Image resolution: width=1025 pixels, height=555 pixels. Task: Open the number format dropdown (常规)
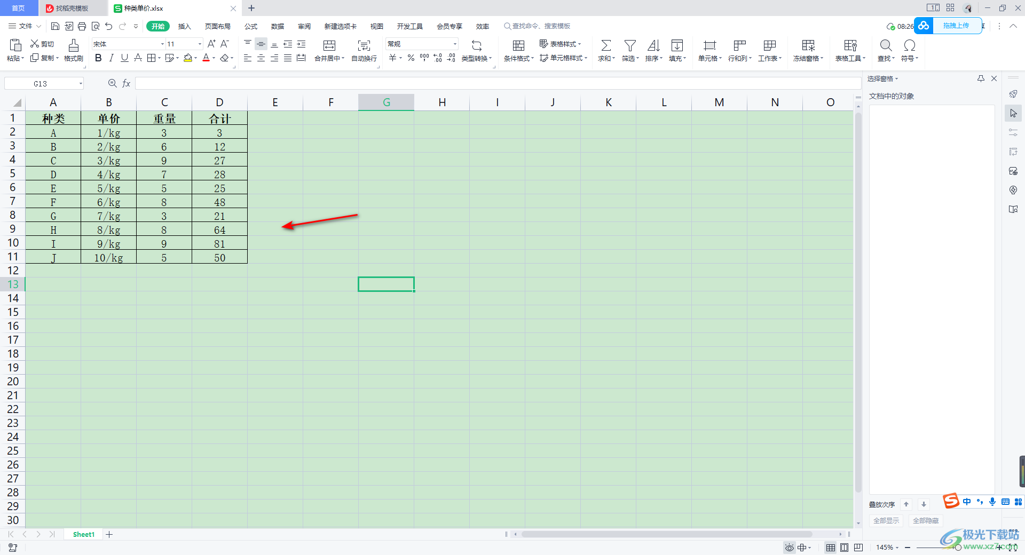[455, 44]
